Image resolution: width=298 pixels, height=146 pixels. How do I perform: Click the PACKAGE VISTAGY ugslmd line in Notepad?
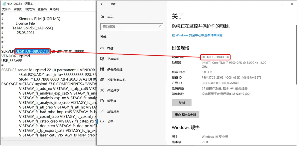tap(49, 84)
